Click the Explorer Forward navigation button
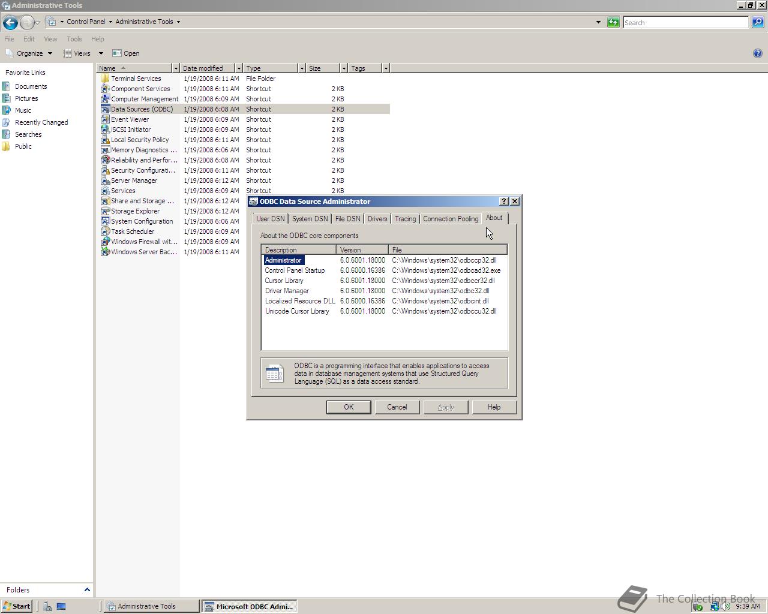768x614 pixels. pos(27,23)
